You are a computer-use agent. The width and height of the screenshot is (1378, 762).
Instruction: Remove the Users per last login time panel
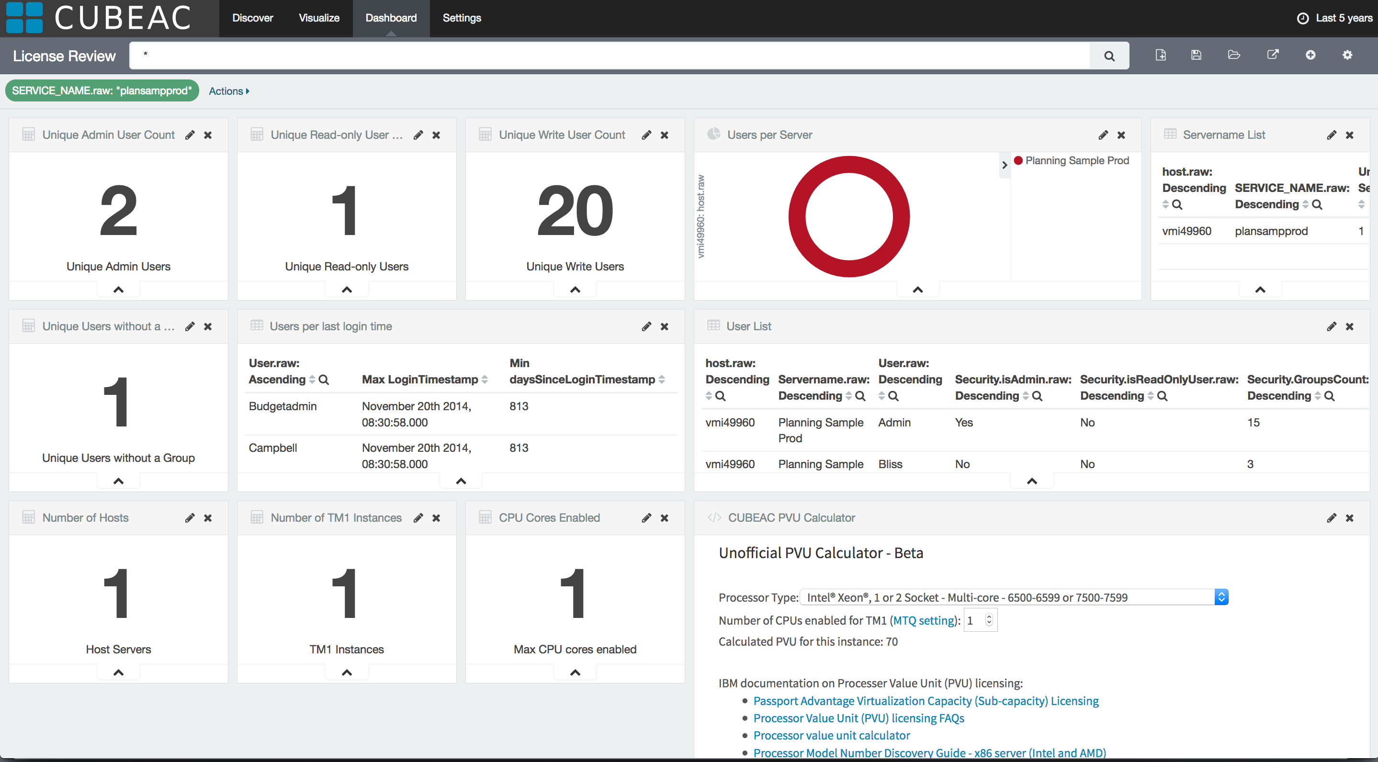[x=664, y=327]
